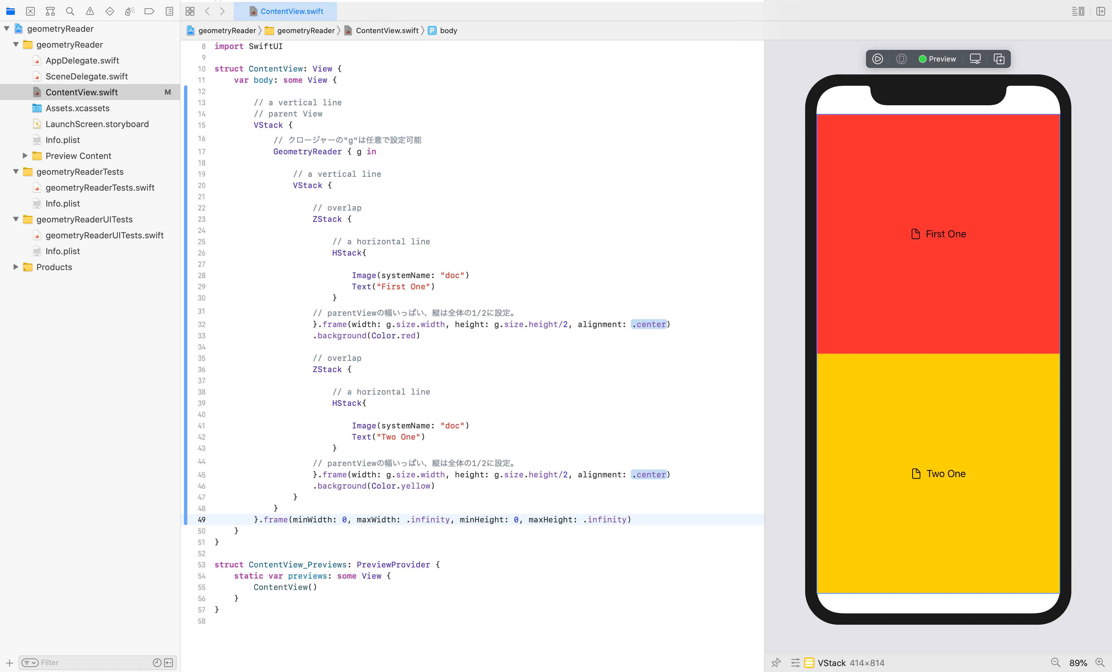Open the Symbol navigator icon
The height and width of the screenshot is (672, 1112).
50,11
